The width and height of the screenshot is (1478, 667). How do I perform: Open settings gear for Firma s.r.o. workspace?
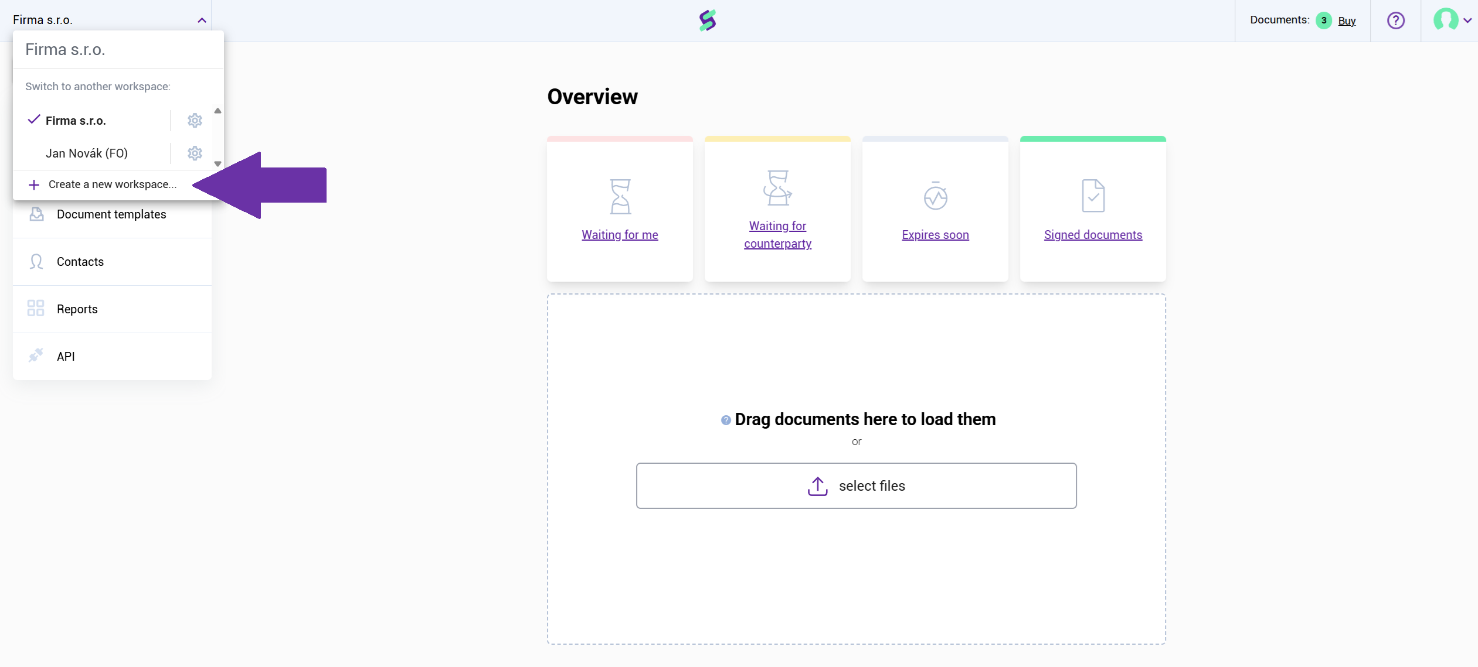pos(195,121)
